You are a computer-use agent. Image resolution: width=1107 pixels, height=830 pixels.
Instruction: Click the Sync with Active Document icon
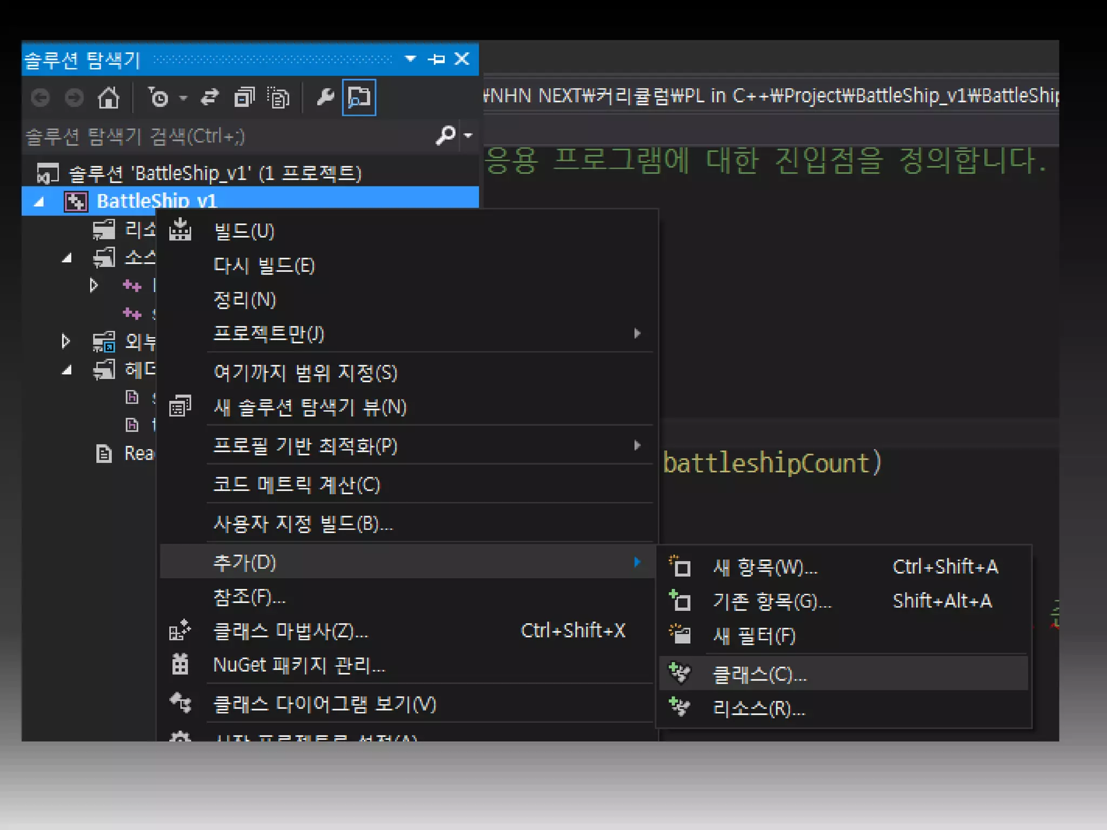tap(210, 98)
